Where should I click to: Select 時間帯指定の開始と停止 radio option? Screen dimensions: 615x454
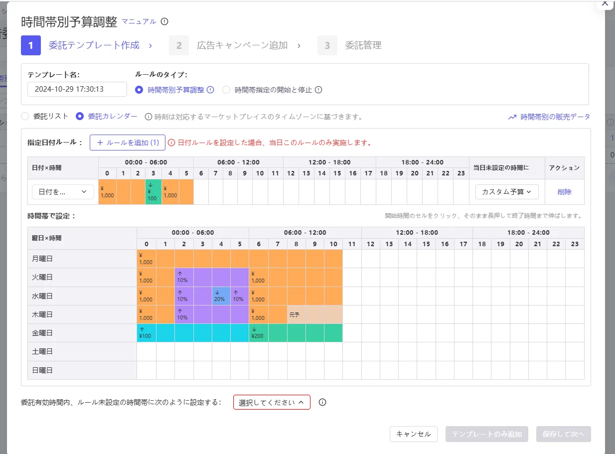tap(226, 90)
